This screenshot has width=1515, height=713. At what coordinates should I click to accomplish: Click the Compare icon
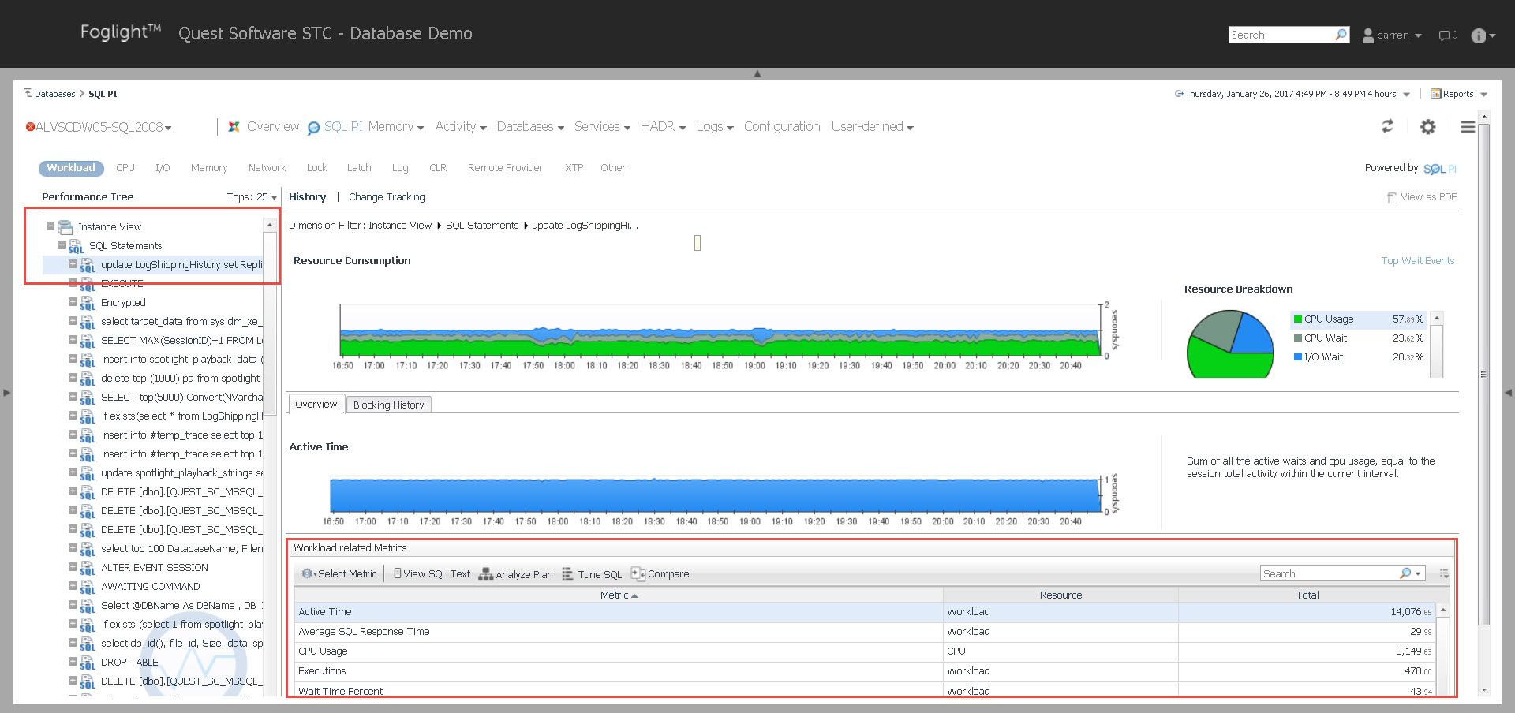(638, 573)
